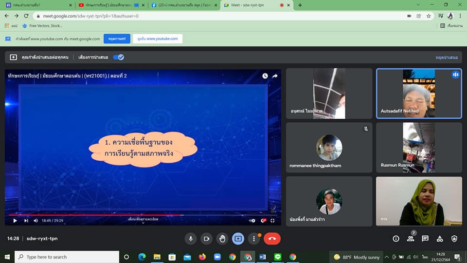
Task: Toggle YouTube autoplay switch
Action: pos(252,221)
